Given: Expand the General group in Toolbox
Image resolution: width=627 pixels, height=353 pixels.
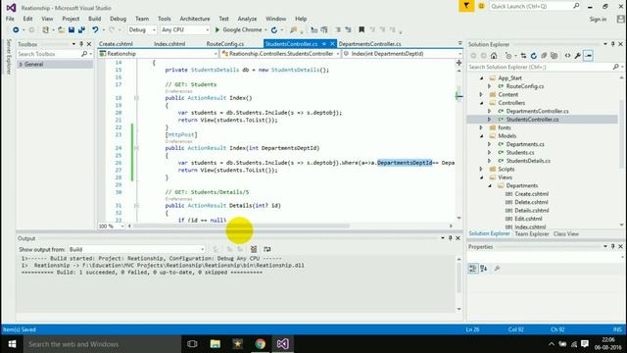Looking at the screenshot, I should [21, 64].
